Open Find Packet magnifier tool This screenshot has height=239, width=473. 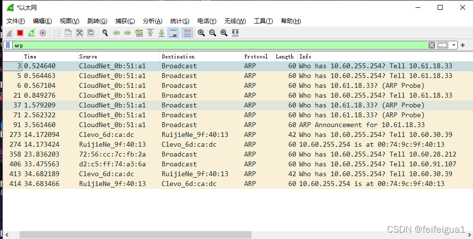pos(105,33)
